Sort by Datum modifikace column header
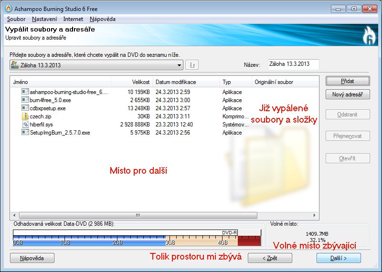382x272 pixels. pos(186,82)
